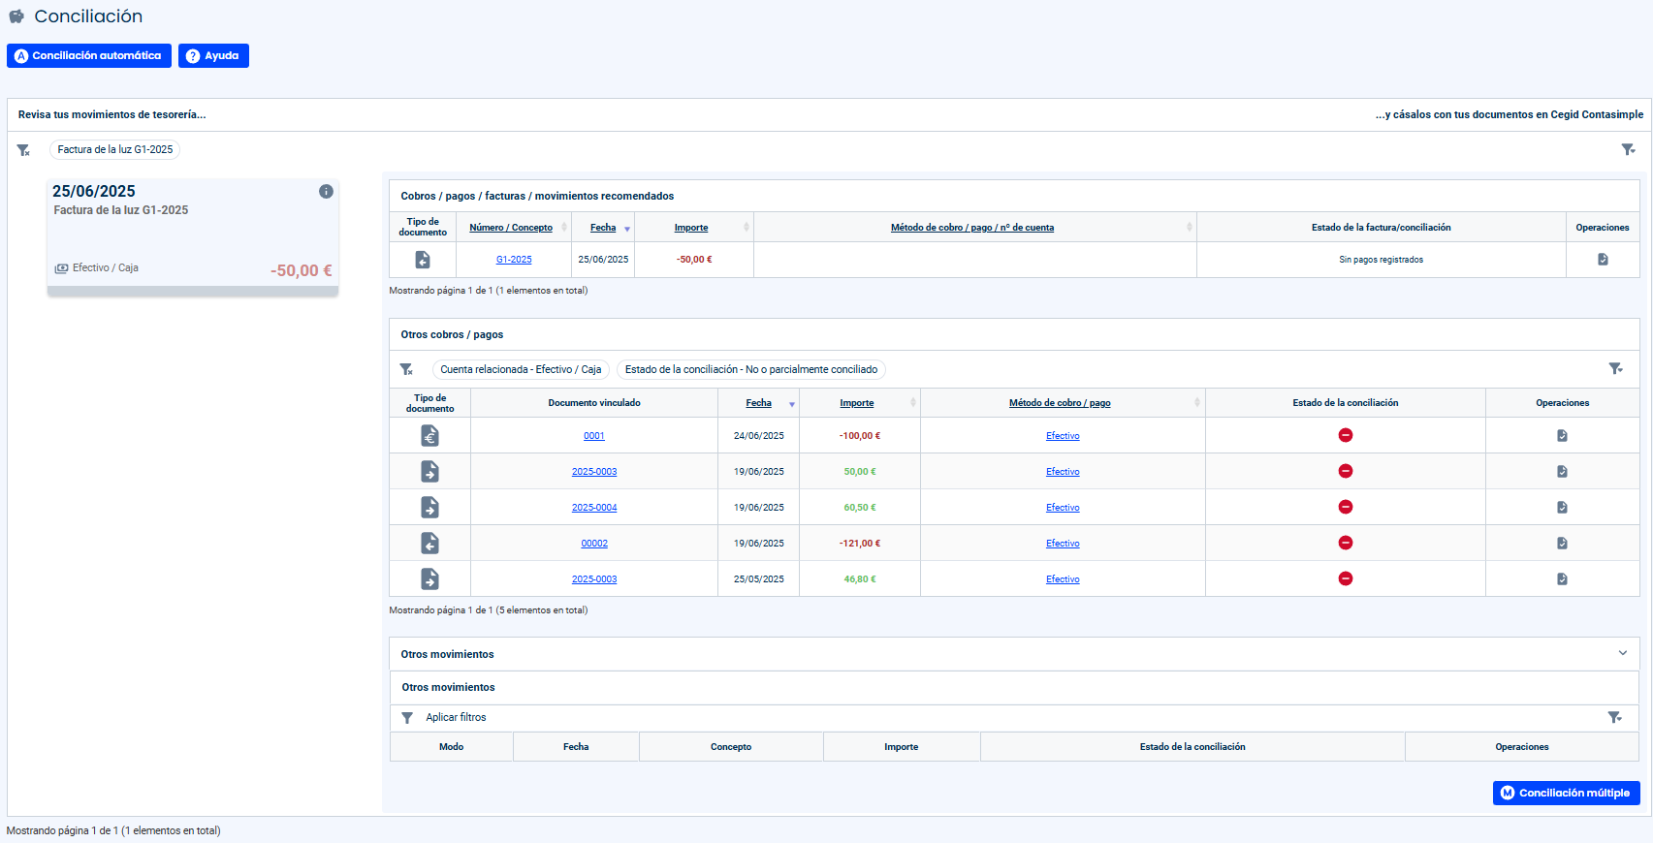
Task: Click red status icon for 46,80 € row
Action: (1346, 578)
